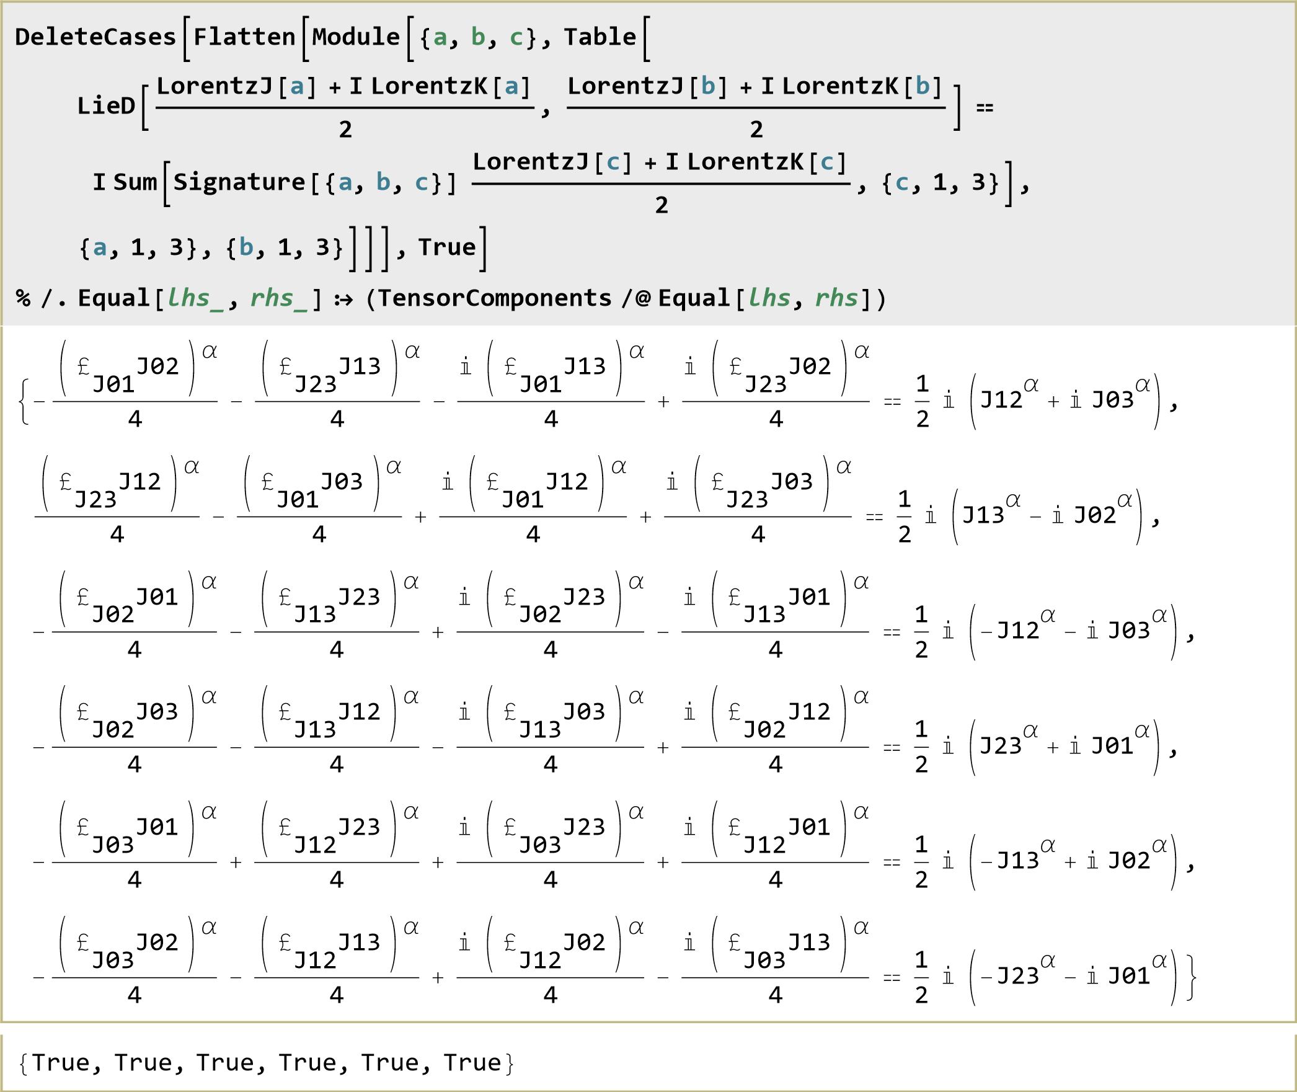Click the Sum keyword in input
The image size is (1297, 1092).
click(135, 182)
